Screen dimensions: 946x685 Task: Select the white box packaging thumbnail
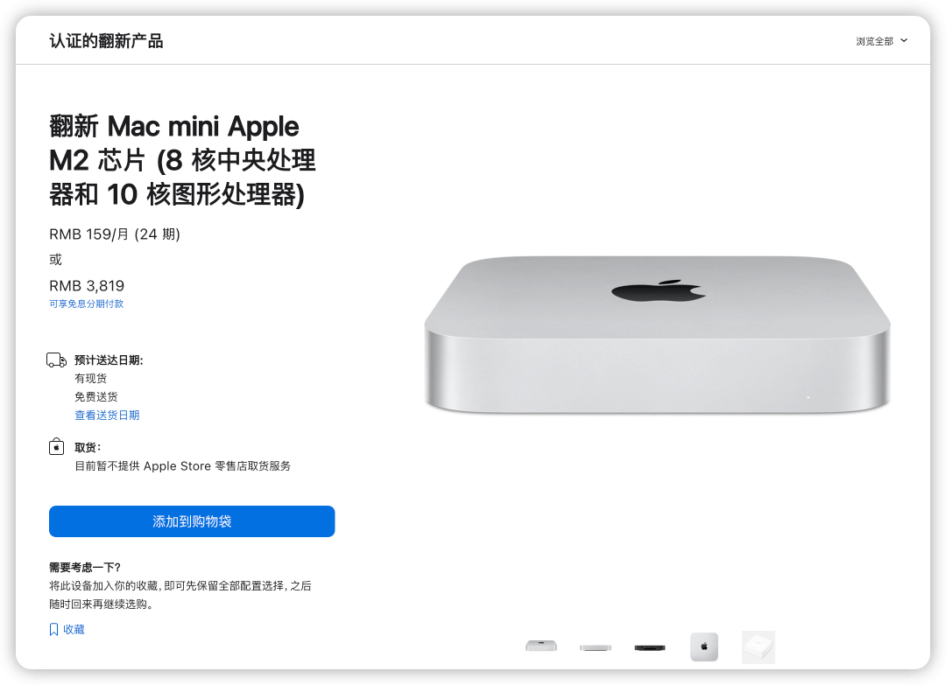pyautogui.click(x=759, y=647)
